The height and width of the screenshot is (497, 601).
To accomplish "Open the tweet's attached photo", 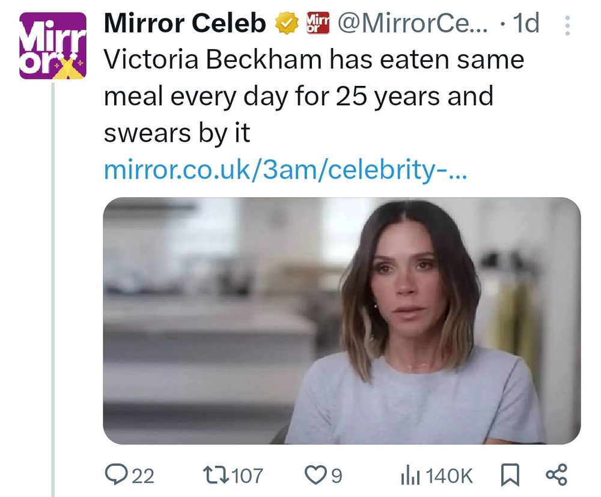I will (341, 321).
